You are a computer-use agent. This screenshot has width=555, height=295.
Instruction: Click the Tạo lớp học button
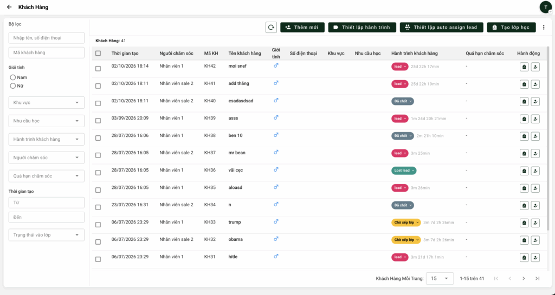(511, 27)
